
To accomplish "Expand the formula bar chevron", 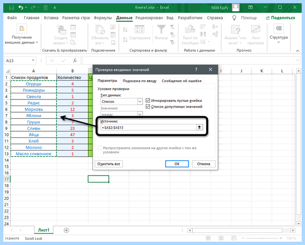I will (297, 60).
